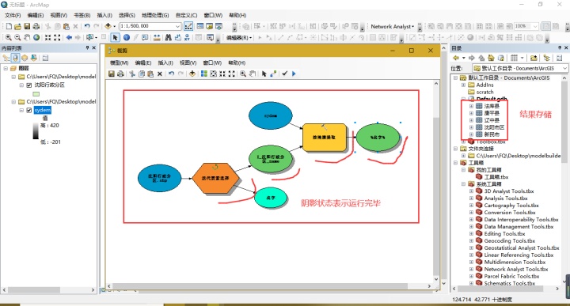Image resolution: width=570 pixels, height=306 pixels.
Task: Toggle visibility of the 沈阳行政分区 layer
Action: point(29,85)
